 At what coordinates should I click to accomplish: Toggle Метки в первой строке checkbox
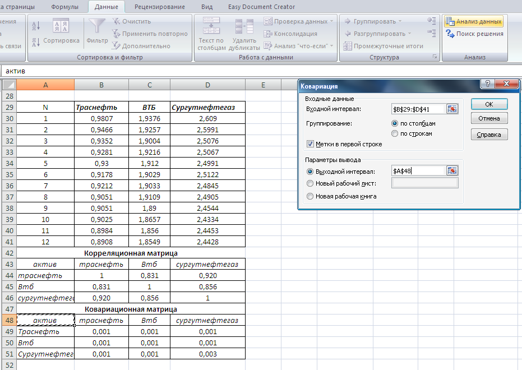[x=310, y=144]
